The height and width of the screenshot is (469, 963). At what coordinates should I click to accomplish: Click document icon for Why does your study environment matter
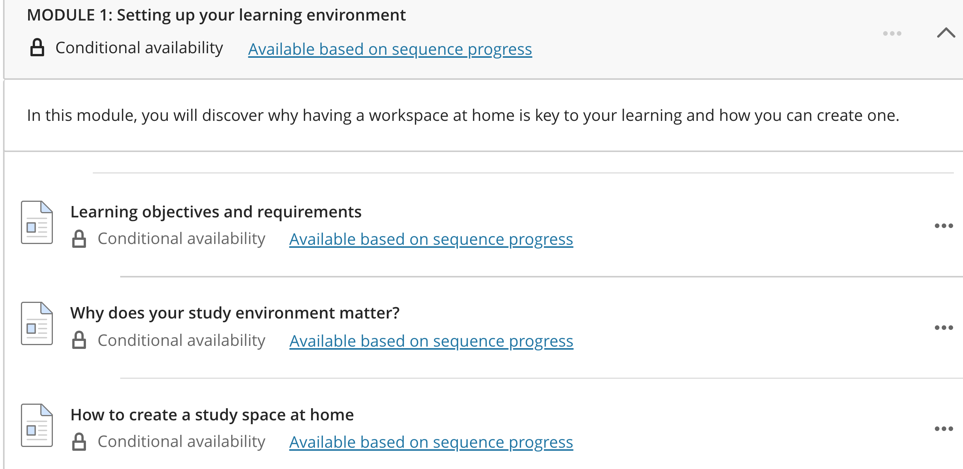(x=37, y=323)
